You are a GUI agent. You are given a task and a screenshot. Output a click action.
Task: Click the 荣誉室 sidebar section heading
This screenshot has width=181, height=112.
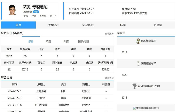pyautogui.click(x=121, y=33)
